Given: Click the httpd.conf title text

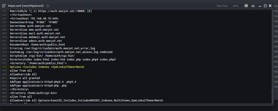Looking at the screenshot, I should [26, 6].
